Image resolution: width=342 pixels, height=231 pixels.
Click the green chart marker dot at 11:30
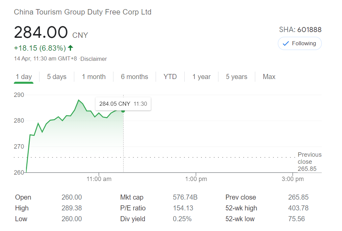coord(123,111)
